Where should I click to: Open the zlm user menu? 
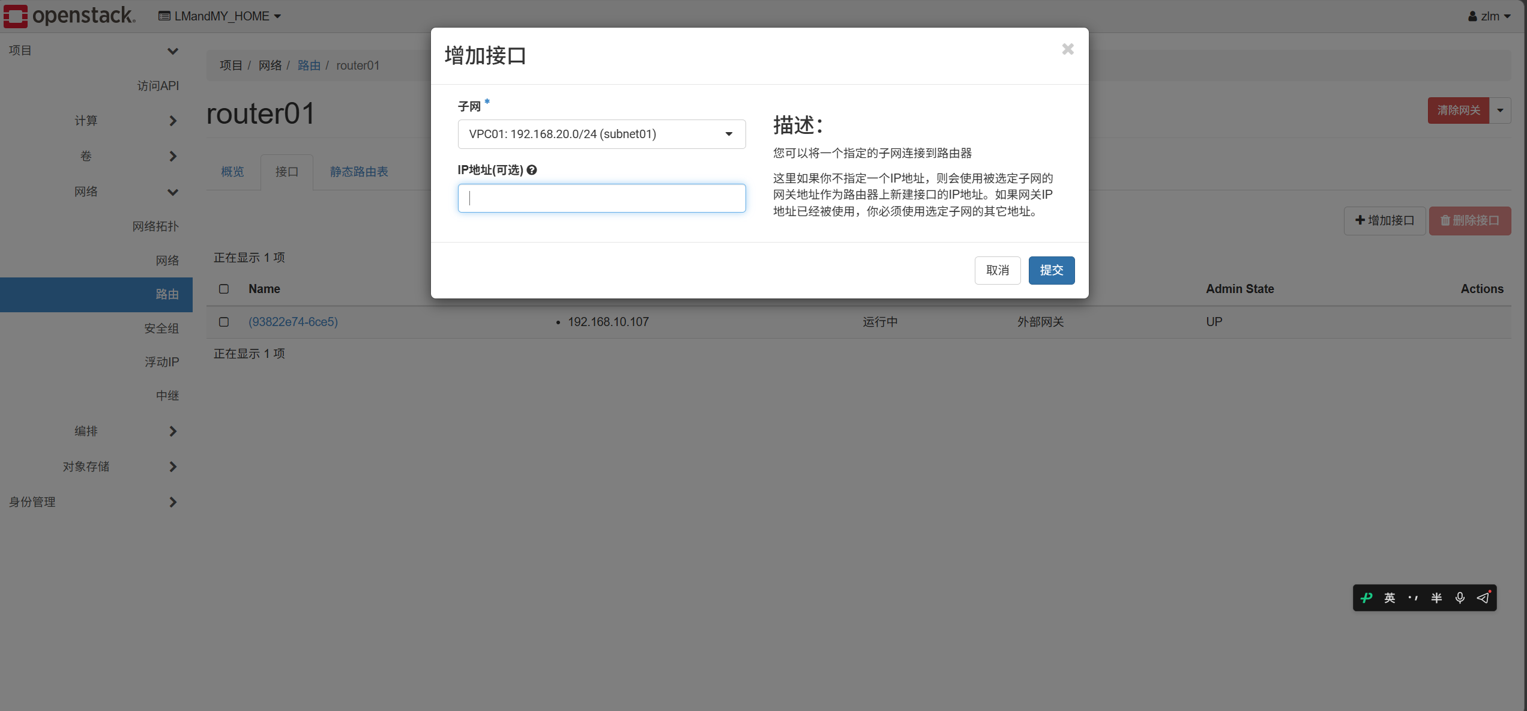(x=1489, y=16)
